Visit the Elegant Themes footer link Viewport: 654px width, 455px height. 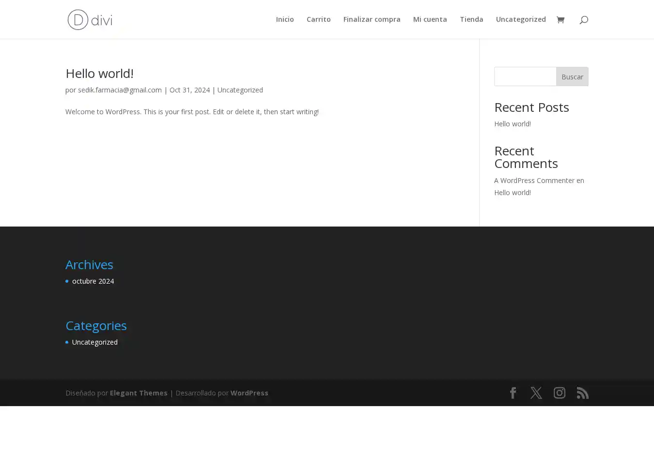139,393
